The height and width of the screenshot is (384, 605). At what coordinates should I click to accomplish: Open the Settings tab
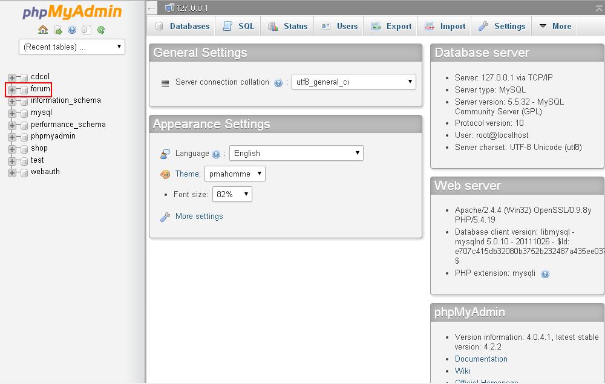(502, 26)
